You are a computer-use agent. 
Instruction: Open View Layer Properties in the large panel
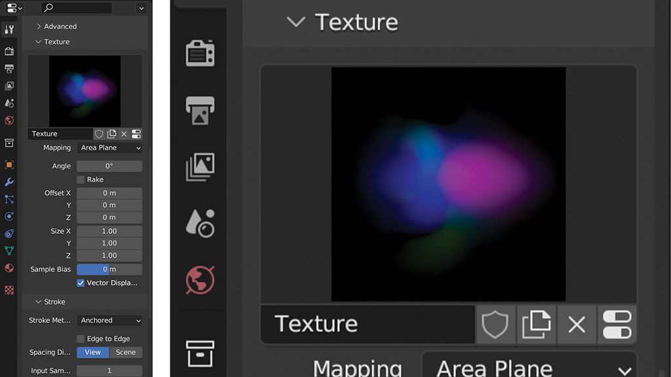[x=200, y=166]
